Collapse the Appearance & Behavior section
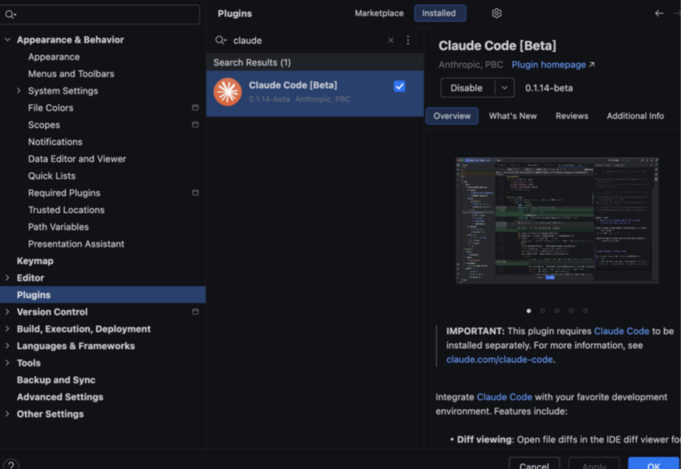The image size is (681, 469). click(x=7, y=39)
